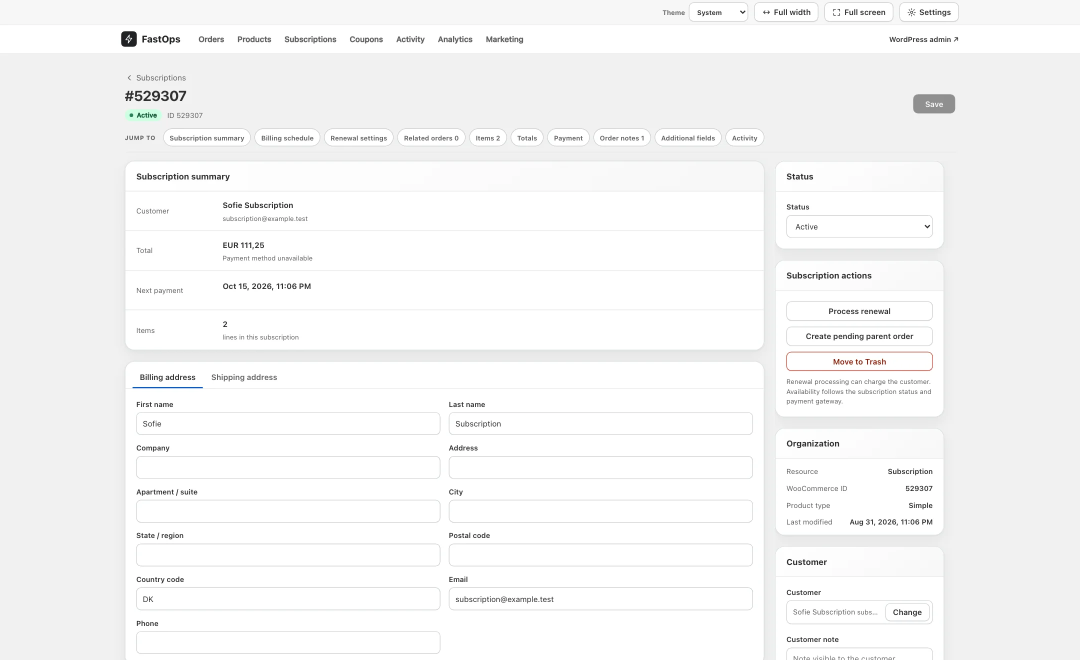Focus the Country code field
Viewport: 1080px width, 660px height.
click(x=288, y=599)
